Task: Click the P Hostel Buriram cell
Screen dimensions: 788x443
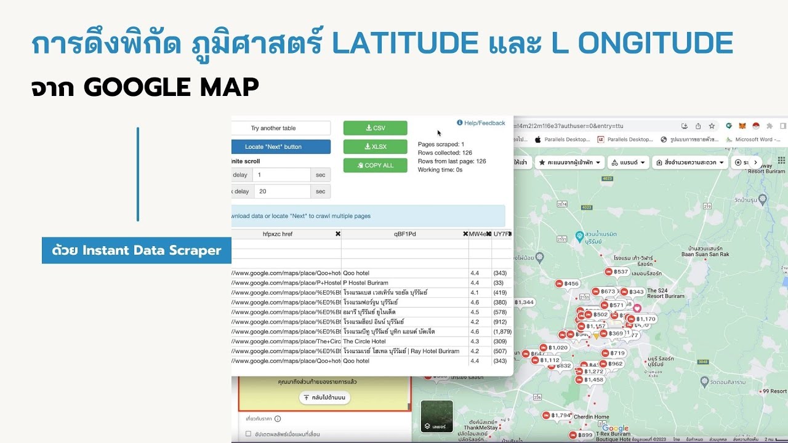Action: click(405, 282)
